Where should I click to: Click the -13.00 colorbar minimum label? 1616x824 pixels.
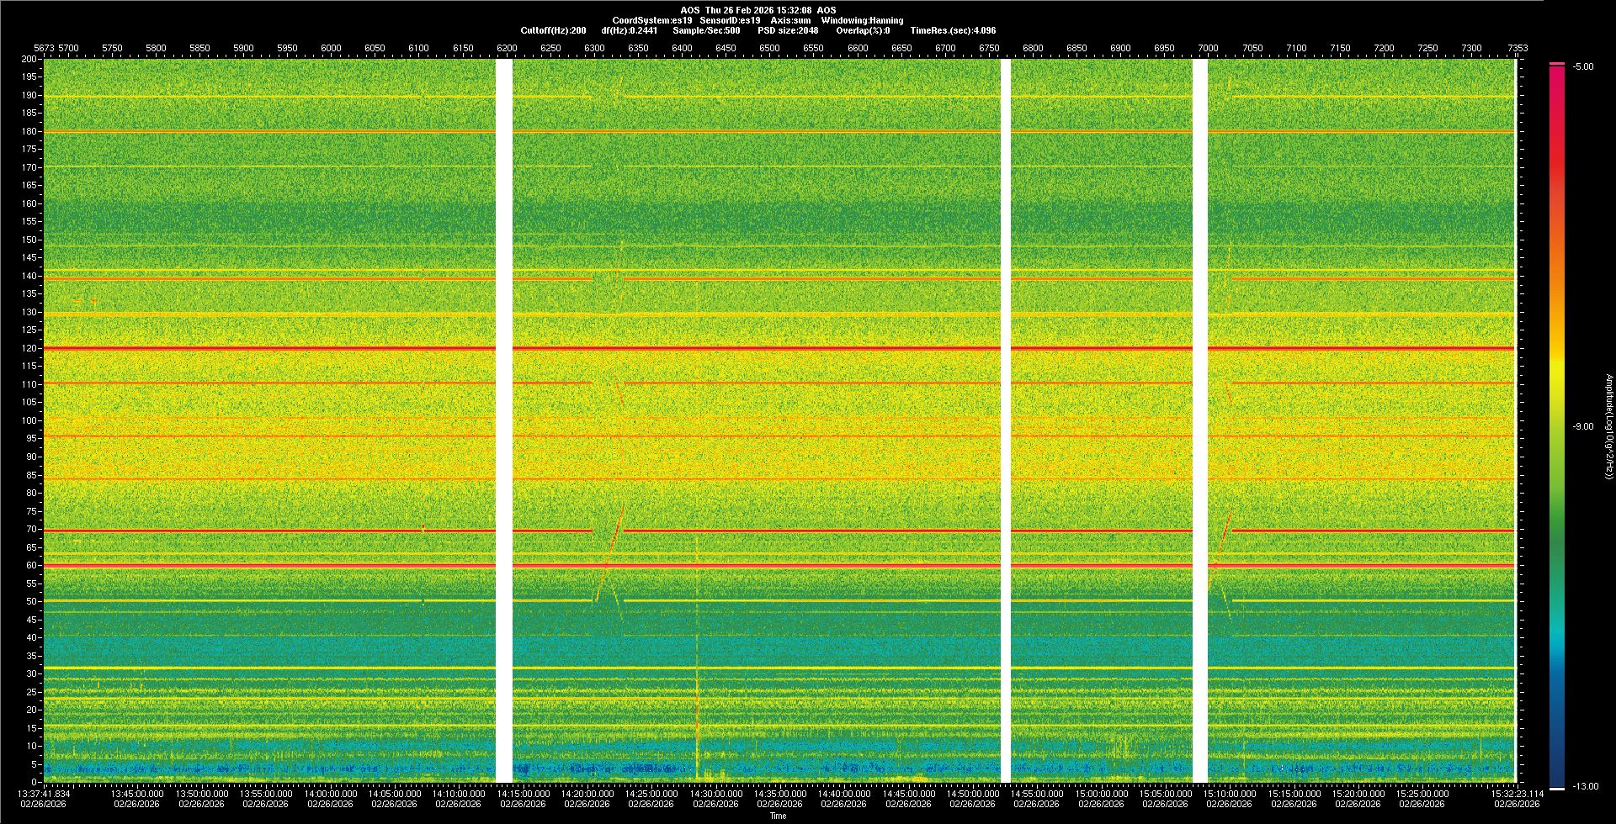pos(1585,786)
